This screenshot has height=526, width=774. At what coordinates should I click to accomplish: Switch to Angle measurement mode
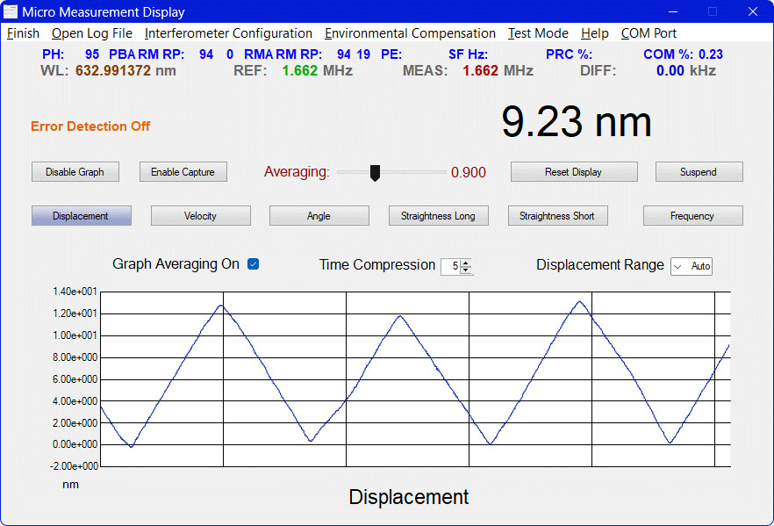319,216
